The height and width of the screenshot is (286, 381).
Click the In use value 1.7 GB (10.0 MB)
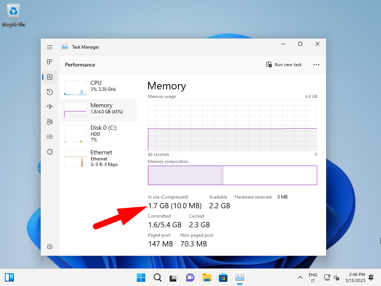[x=175, y=206]
